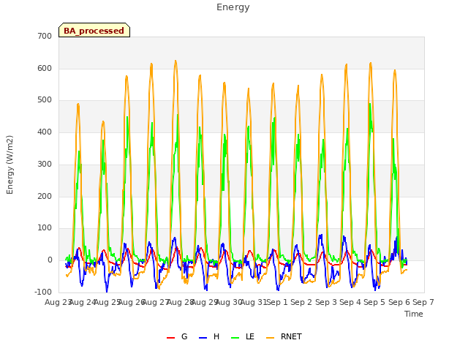Click the Sep 4 x-axis date label
Viewport: 468px width, 351px height.
(350, 302)
